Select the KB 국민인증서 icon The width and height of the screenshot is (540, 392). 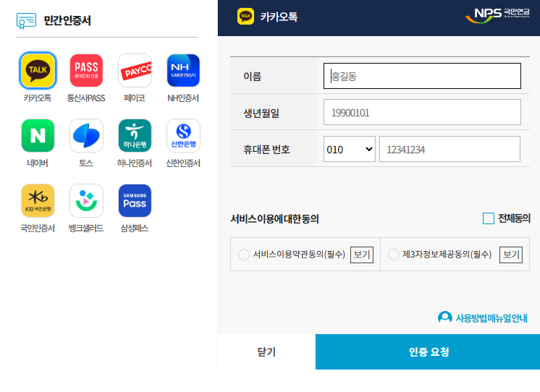coord(38,200)
